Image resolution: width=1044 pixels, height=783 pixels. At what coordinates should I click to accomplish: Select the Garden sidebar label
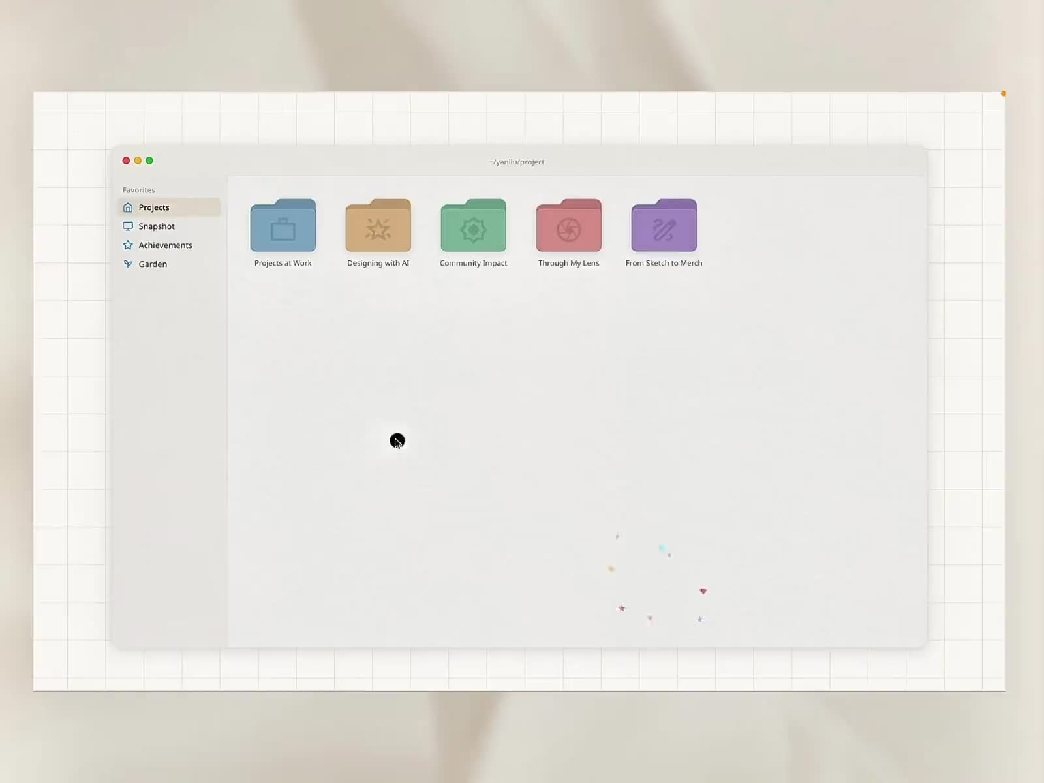[x=153, y=264]
